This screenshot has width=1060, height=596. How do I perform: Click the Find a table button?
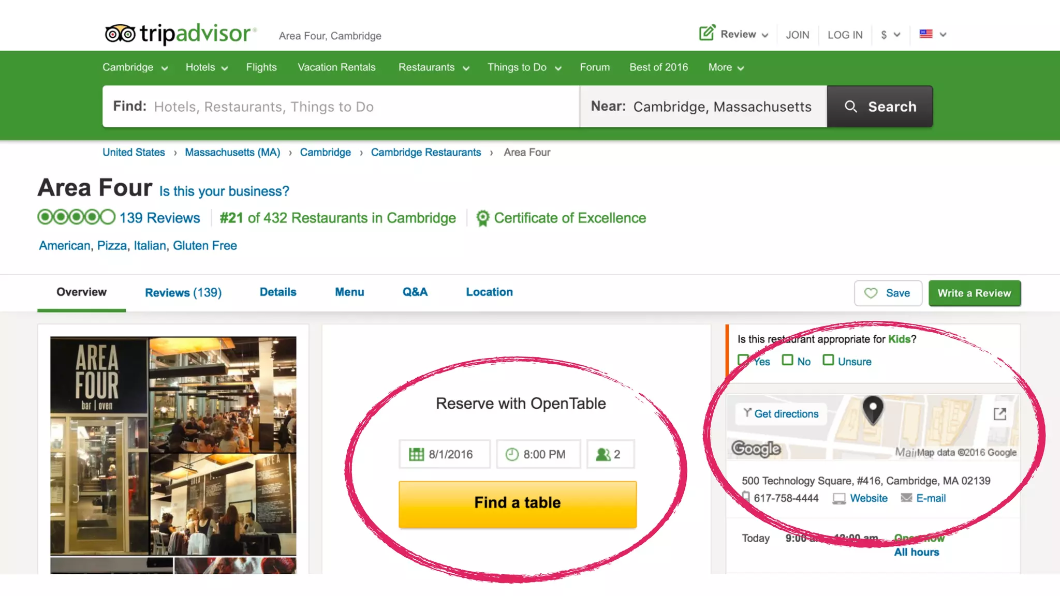517,504
